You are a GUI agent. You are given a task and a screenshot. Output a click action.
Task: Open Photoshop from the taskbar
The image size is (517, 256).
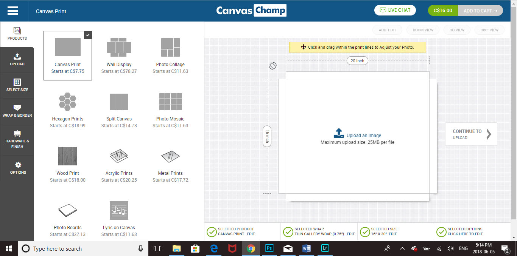pos(269,248)
